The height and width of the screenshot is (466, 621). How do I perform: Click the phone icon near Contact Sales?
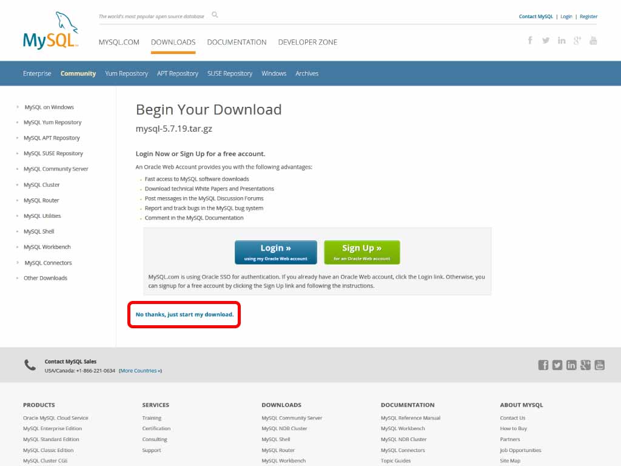30,365
